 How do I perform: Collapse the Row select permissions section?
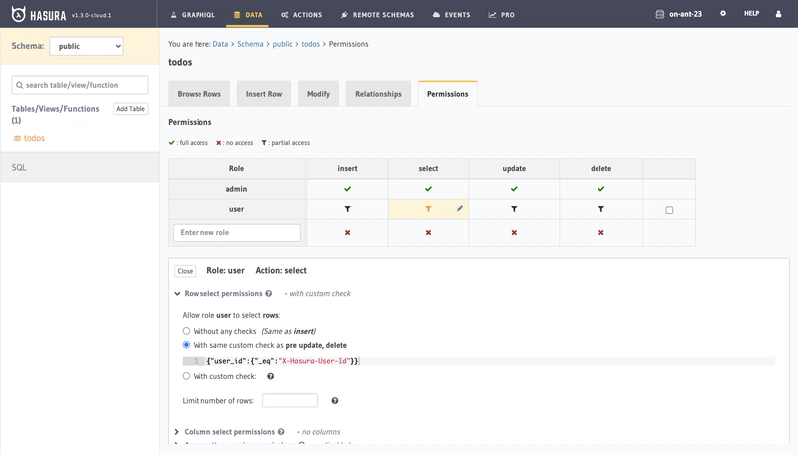point(177,293)
